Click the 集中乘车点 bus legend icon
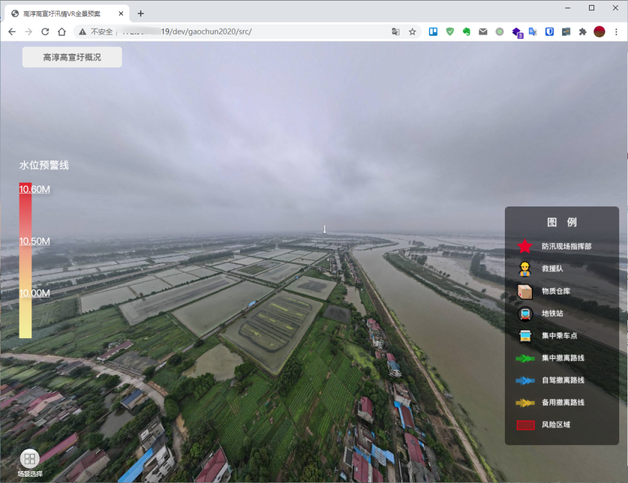 tap(524, 336)
